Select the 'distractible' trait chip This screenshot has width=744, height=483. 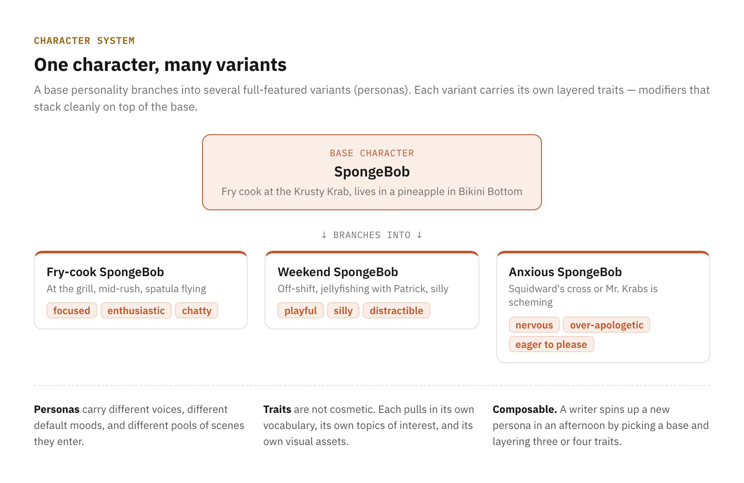(397, 310)
